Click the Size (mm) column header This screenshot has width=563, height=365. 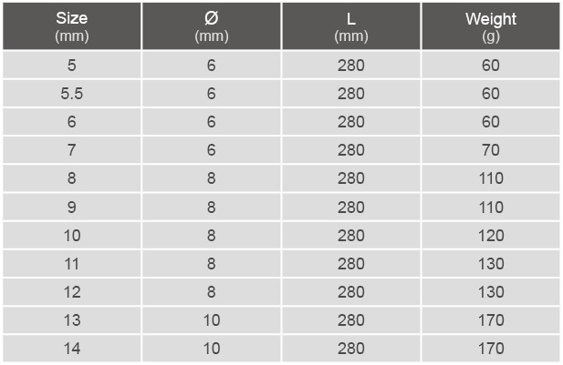[x=72, y=26]
